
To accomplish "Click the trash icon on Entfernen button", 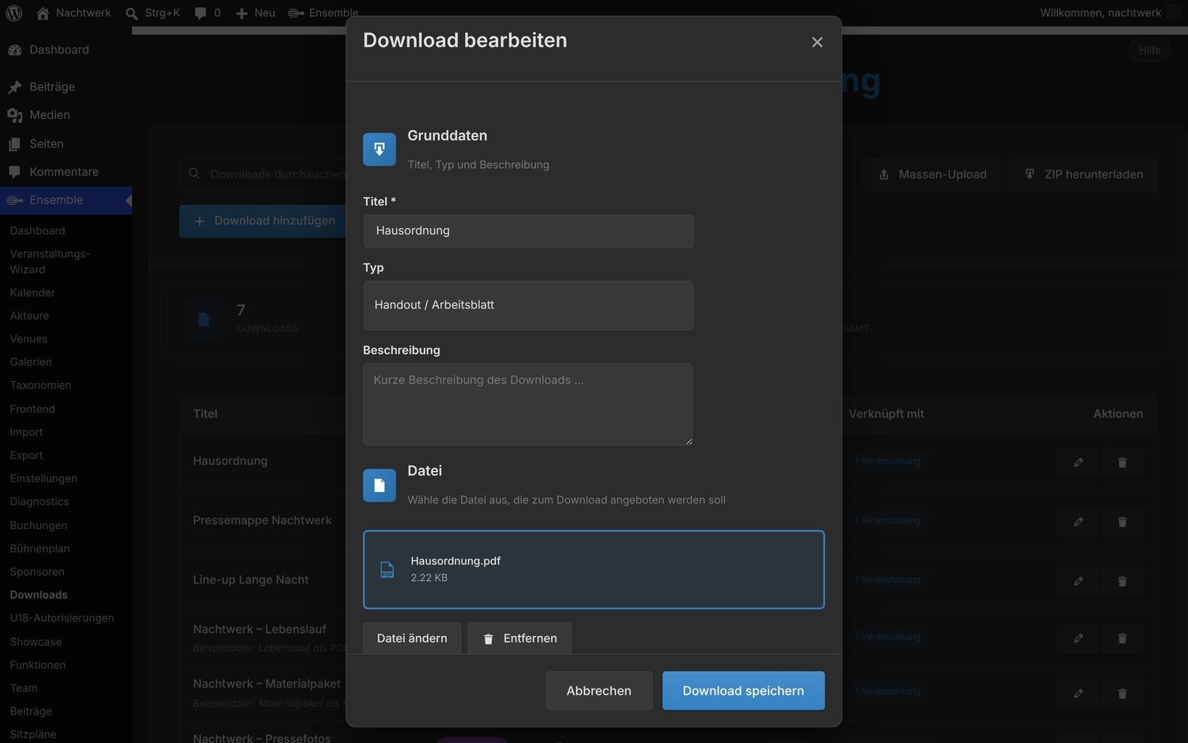I will [489, 639].
